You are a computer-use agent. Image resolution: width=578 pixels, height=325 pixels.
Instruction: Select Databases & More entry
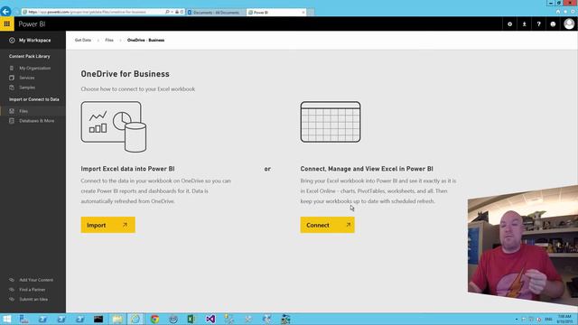pyautogui.click(x=36, y=121)
